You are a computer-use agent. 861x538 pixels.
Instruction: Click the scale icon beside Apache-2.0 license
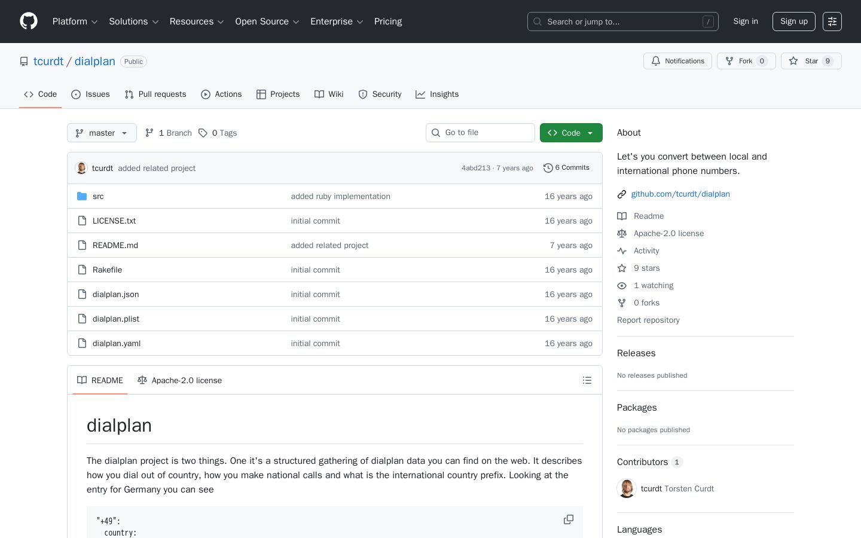click(622, 234)
